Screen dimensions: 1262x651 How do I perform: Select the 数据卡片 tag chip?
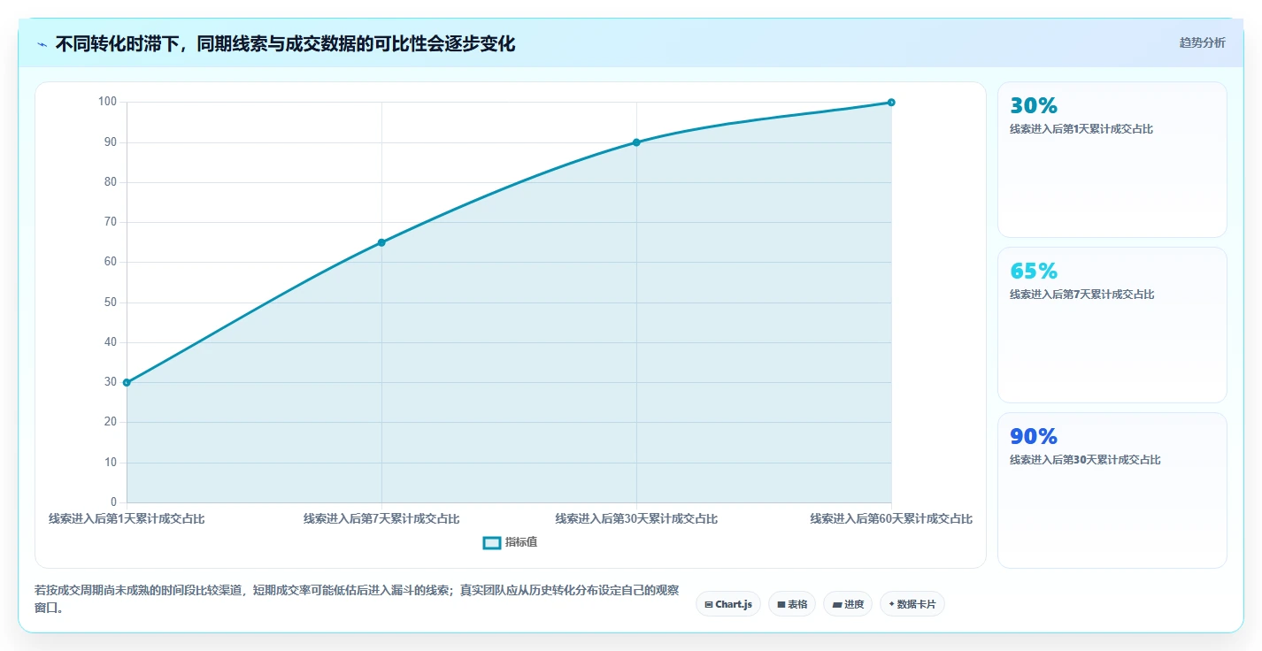912,604
